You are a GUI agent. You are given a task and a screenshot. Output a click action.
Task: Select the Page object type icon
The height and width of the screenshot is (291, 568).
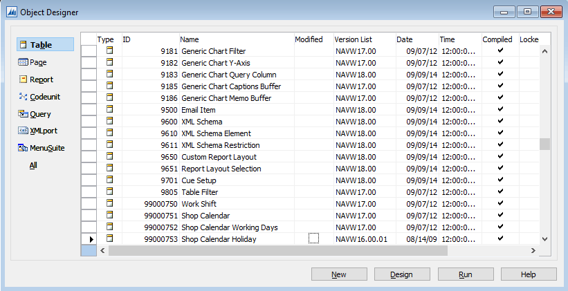24,62
